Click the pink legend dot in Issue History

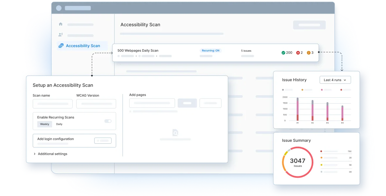(x=322, y=90)
